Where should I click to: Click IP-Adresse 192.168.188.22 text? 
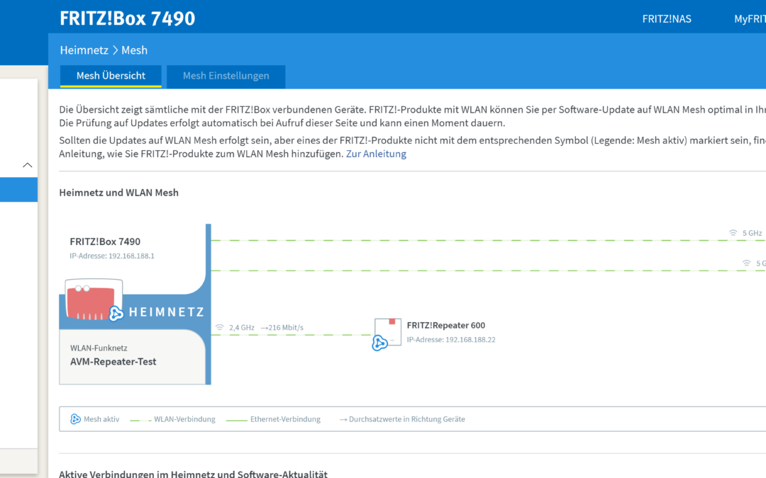[x=451, y=340]
